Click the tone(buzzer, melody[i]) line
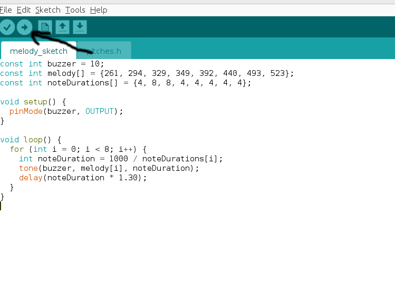Viewport: 395px width, 291px height. click(x=109, y=168)
